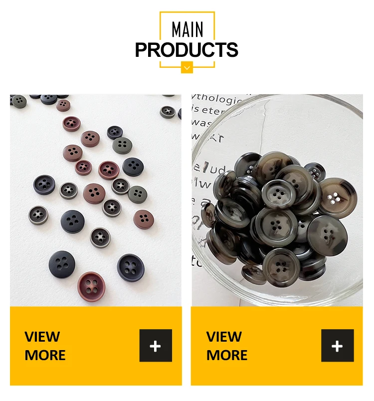
Task: Click the word MAIN in the heading
Action: tap(187, 29)
